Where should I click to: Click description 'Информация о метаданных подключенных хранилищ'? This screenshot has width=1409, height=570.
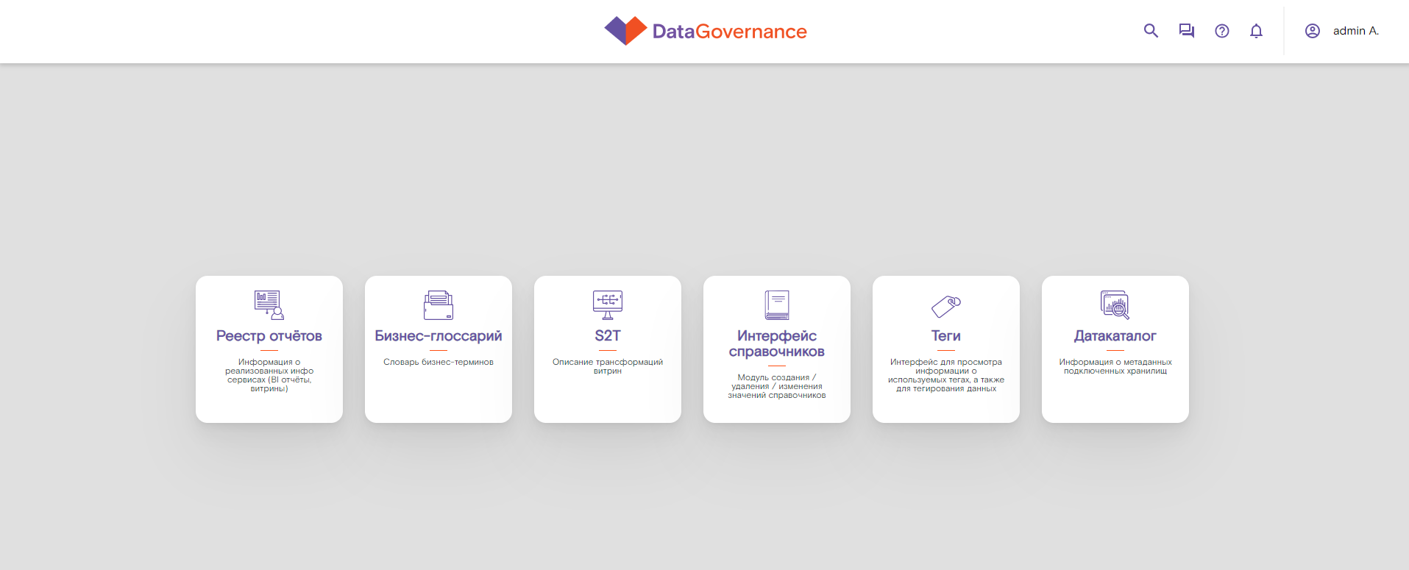tap(1115, 366)
